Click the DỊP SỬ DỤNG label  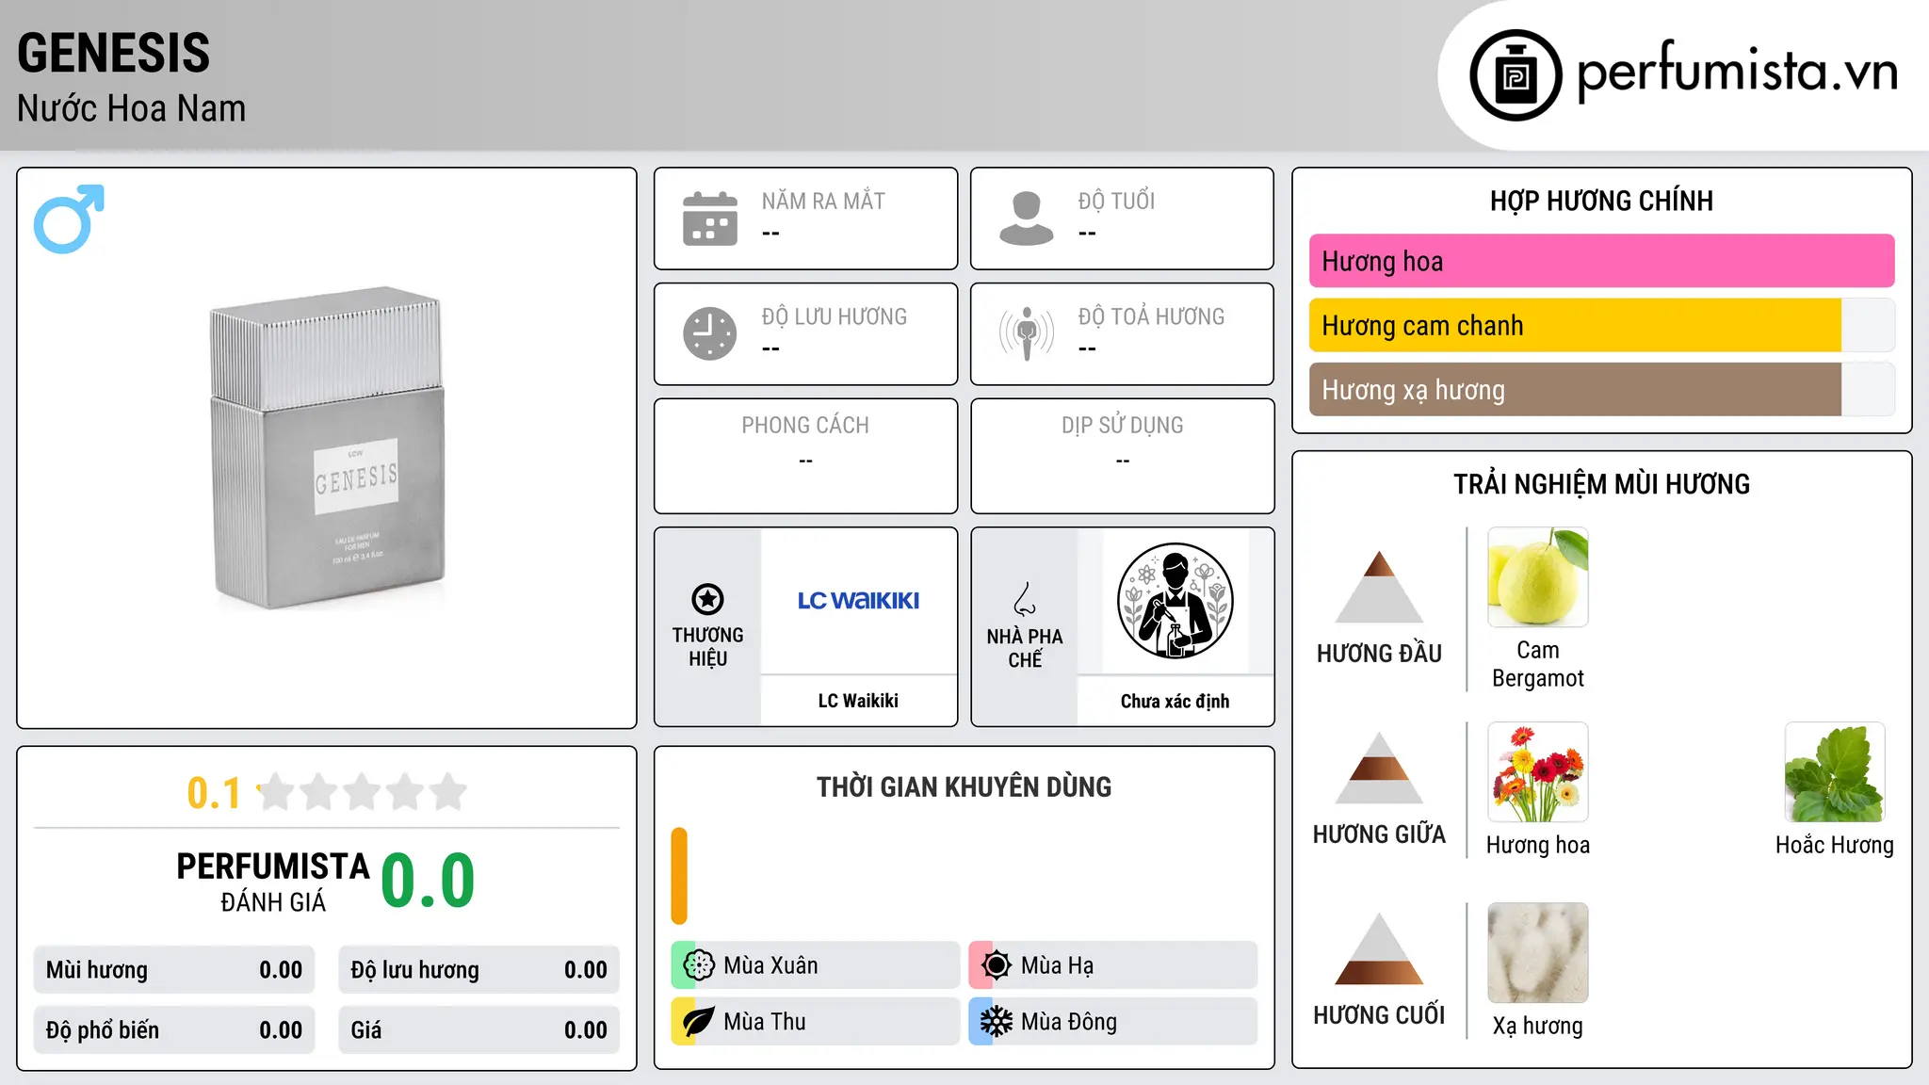[x=1123, y=425]
